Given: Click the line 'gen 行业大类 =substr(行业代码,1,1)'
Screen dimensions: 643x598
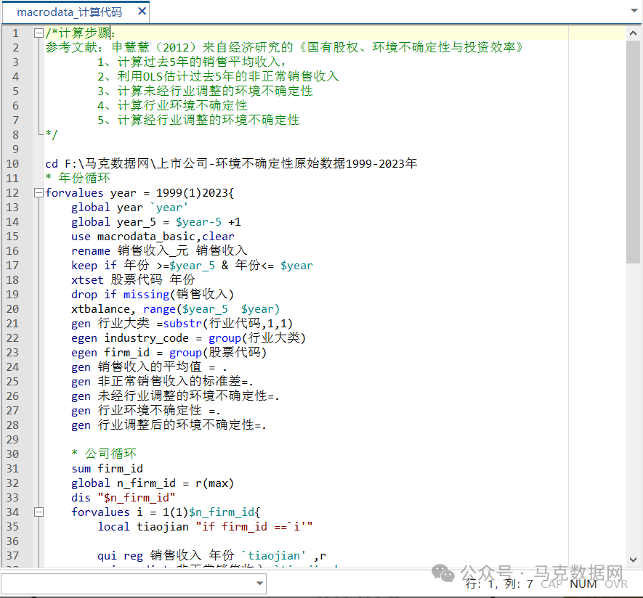Looking at the screenshot, I should pos(182,324).
